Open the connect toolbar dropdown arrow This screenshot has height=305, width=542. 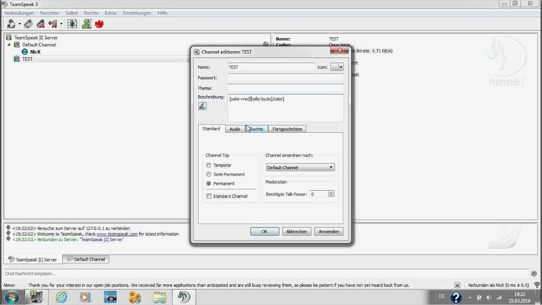pos(19,24)
